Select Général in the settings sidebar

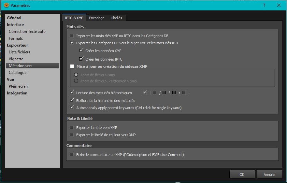pyautogui.click(x=14, y=18)
